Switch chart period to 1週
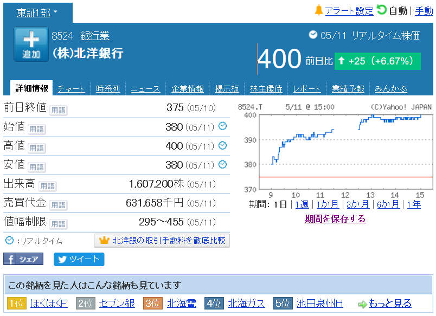The width and height of the screenshot is (436, 316). coord(302,204)
